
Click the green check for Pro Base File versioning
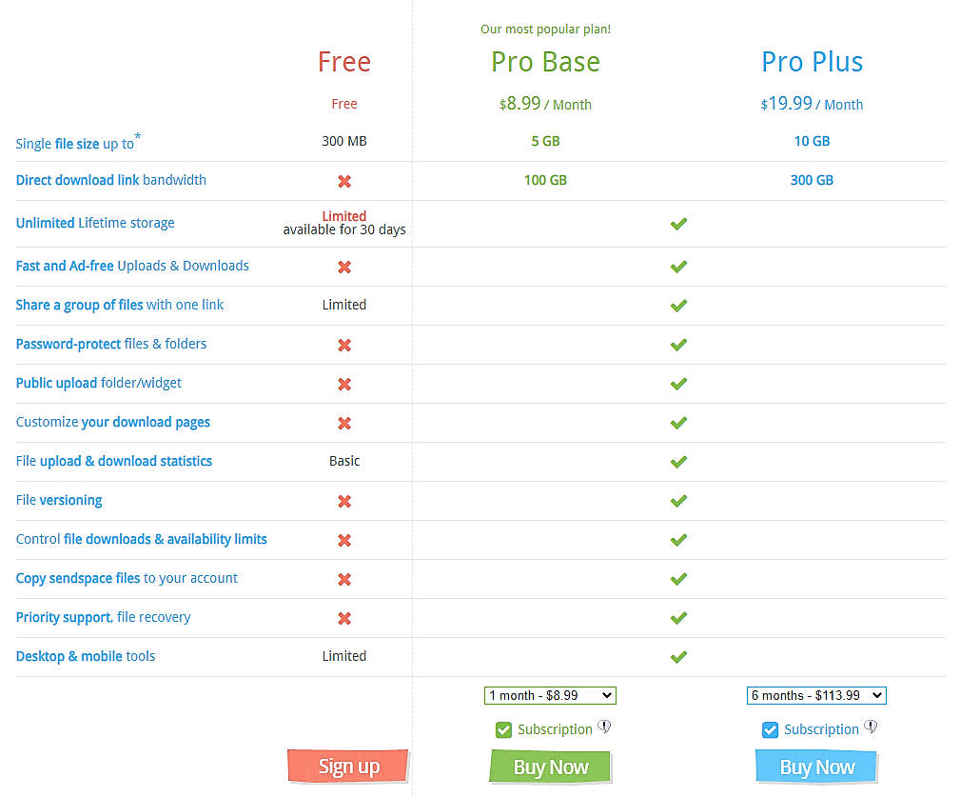678,500
